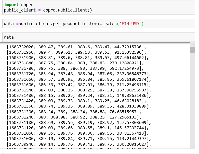Viewport: 199px width, 154px height.
Task: Click timestamp 1603731540 in the output
Action: tap(21, 90)
